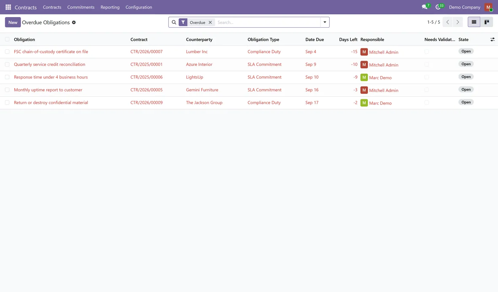This screenshot has height=292, width=498.
Task: Click Mitchell Admin avatar in FSC row
Action: [364, 52]
